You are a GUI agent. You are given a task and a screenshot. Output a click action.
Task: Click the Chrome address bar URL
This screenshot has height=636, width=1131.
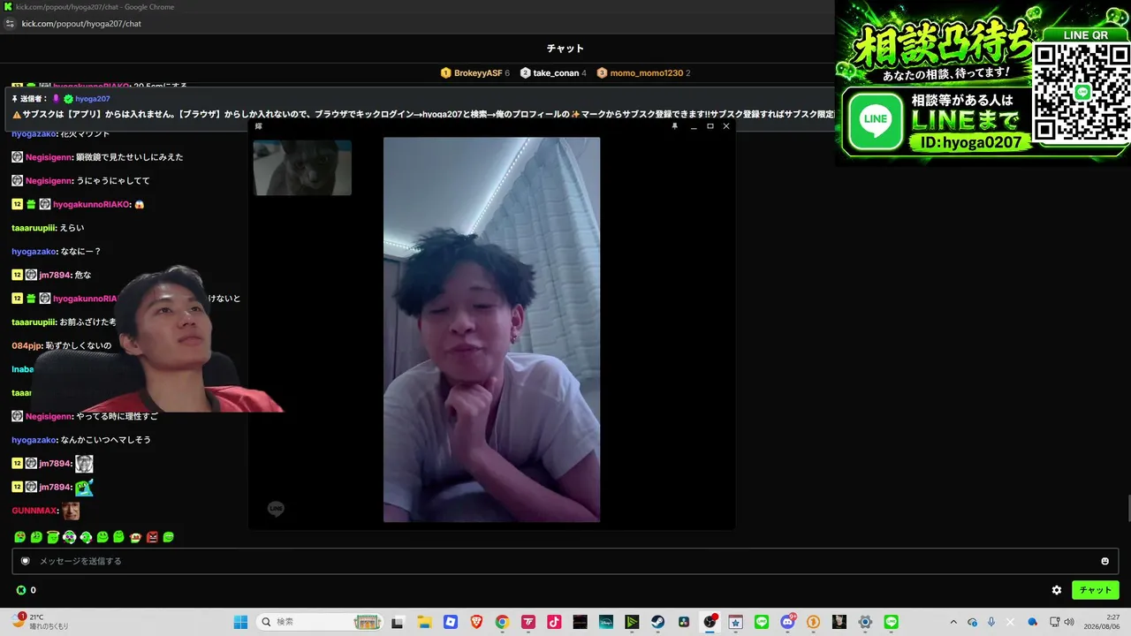(x=81, y=24)
